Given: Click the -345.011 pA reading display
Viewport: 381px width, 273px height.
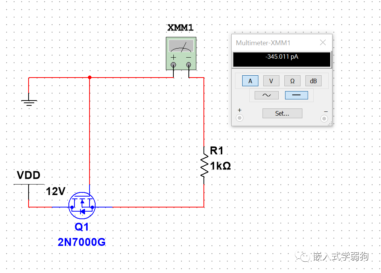Looking at the screenshot, I should tap(282, 59).
